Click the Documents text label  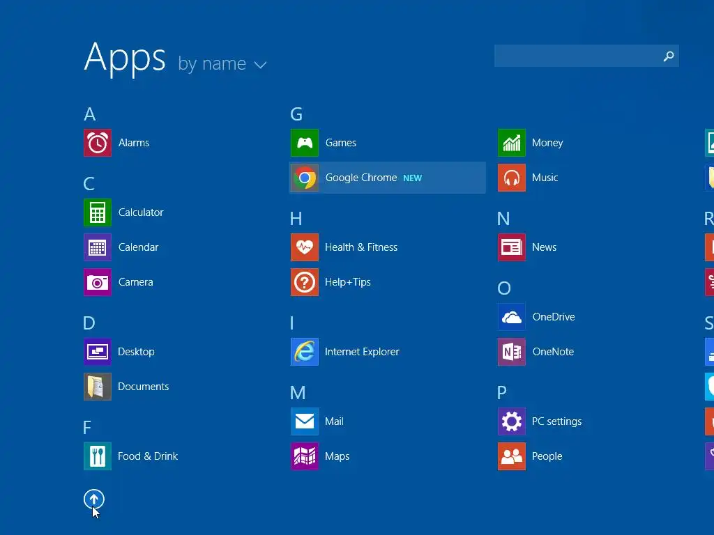144,387
